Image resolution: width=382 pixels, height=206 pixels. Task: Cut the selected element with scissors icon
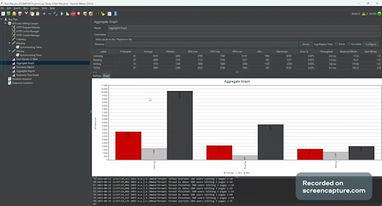[x=26, y=14]
